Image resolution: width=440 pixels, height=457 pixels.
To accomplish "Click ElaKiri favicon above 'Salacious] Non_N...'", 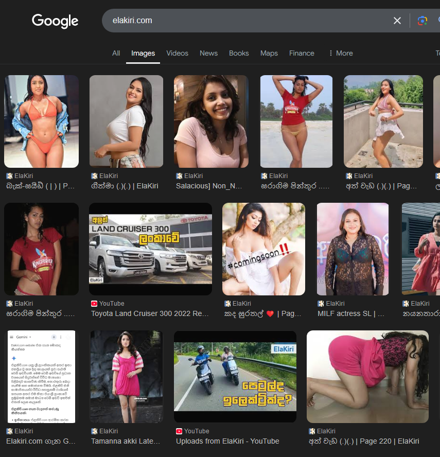I will pyautogui.click(x=179, y=176).
